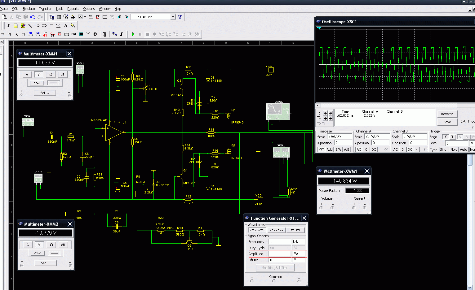Viewport: 475px width, 290px height.
Task: Open the frequency unit kHz selector
Action: [x=298, y=242]
